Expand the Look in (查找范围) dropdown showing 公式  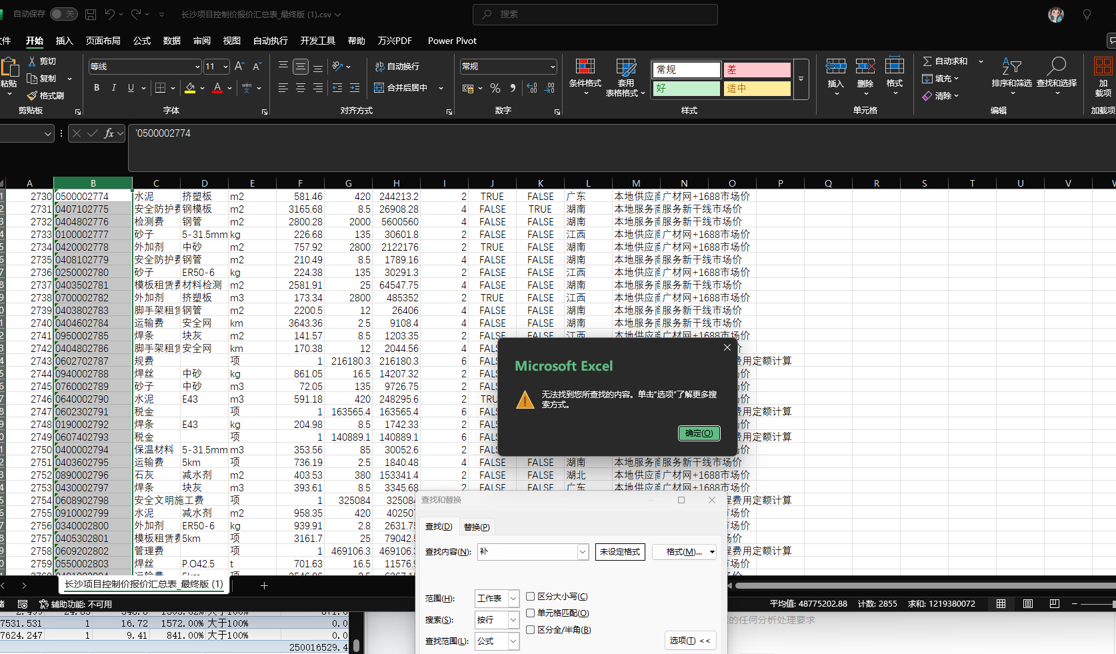coord(513,641)
